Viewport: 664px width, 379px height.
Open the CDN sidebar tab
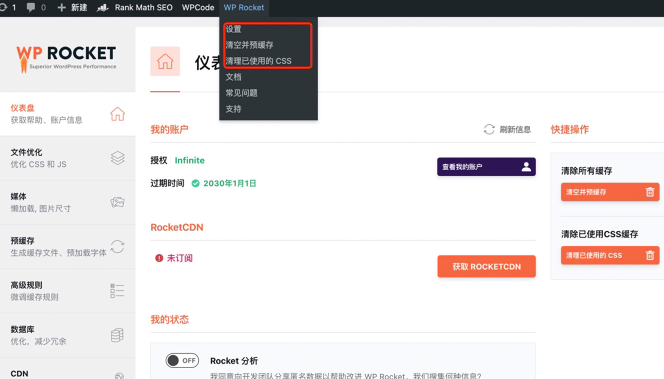pos(67,369)
